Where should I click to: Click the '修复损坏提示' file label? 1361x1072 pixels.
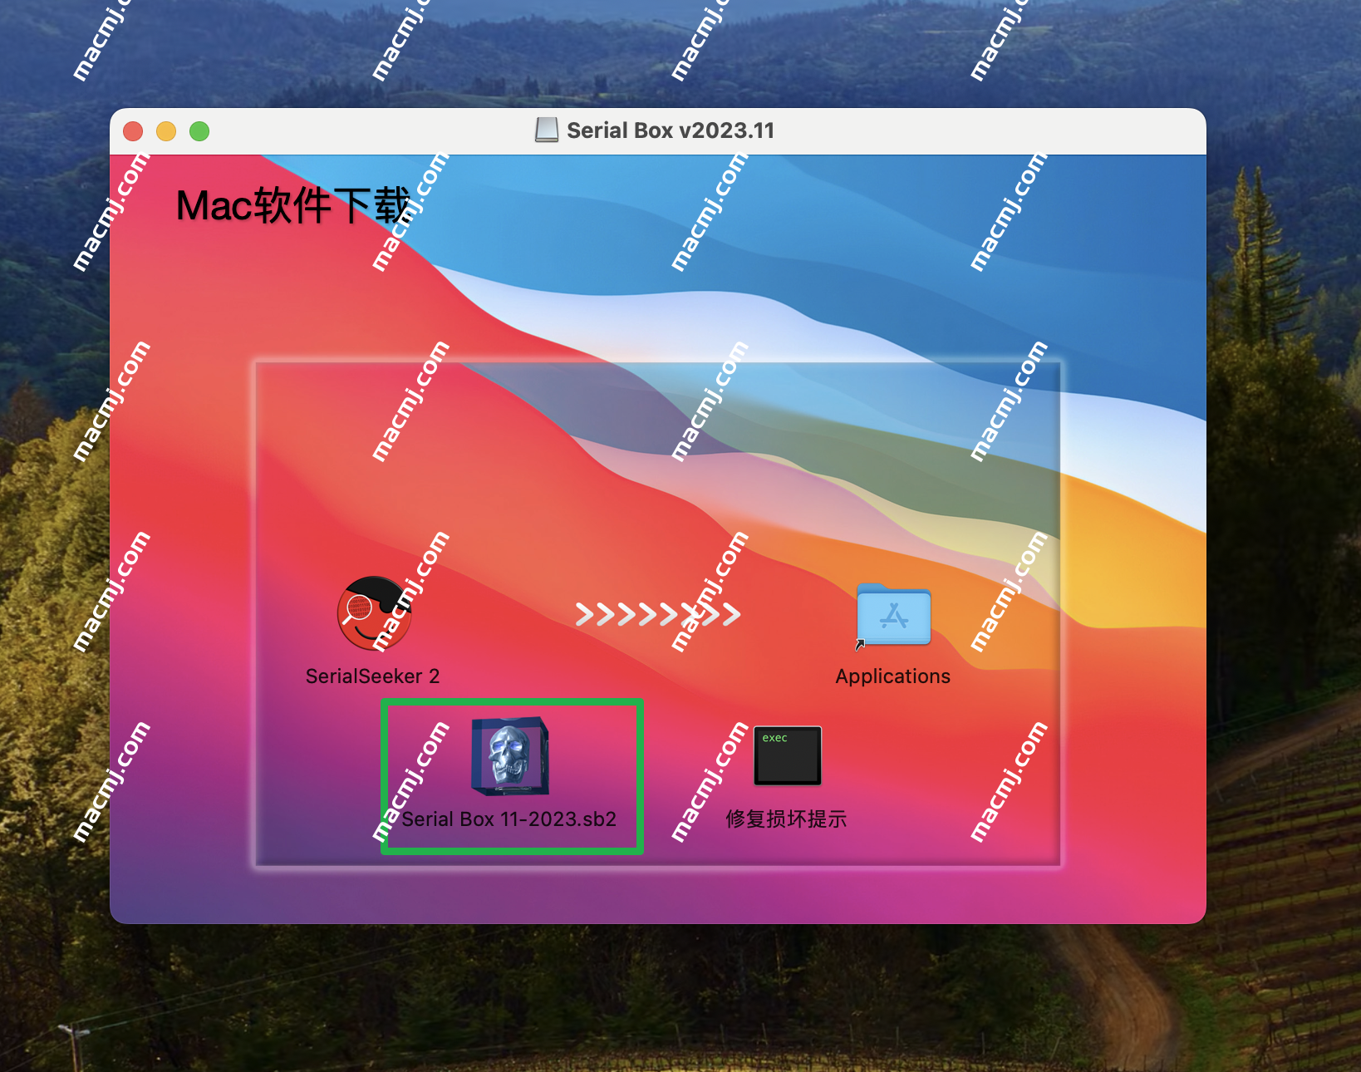pos(786,819)
